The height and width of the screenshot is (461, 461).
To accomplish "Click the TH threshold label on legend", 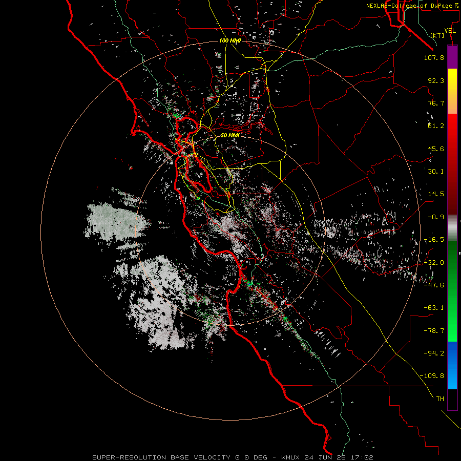I will tap(440, 399).
